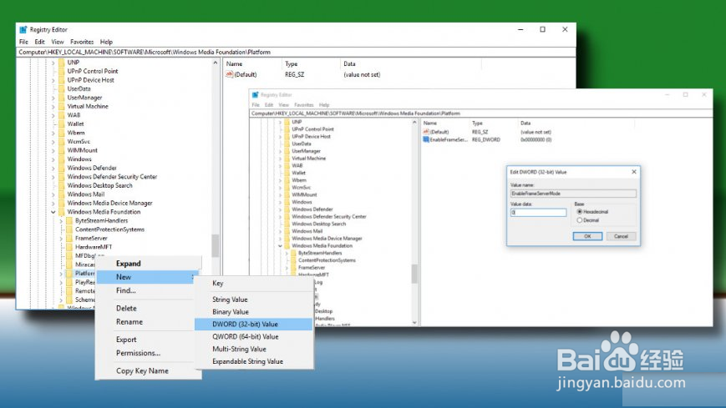Screen dimensions: 726x408
Task: Select Copy Key Name in the context menu
Action: tap(148, 370)
